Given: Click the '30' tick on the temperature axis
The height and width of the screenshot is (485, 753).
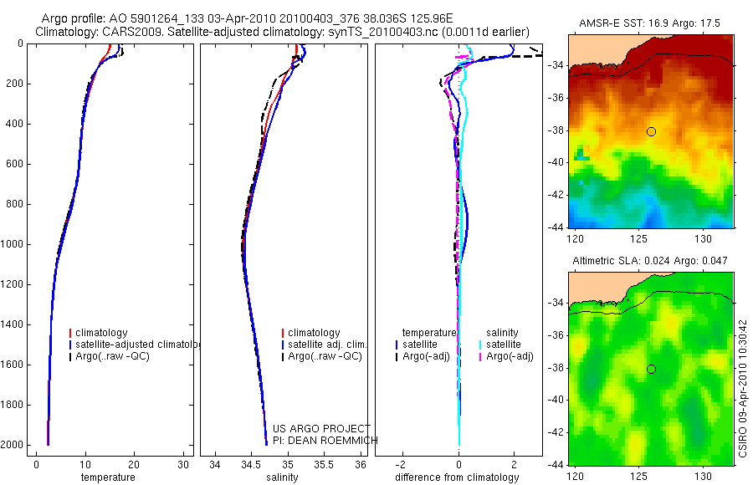Looking at the screenshot, I should point(183,465).
